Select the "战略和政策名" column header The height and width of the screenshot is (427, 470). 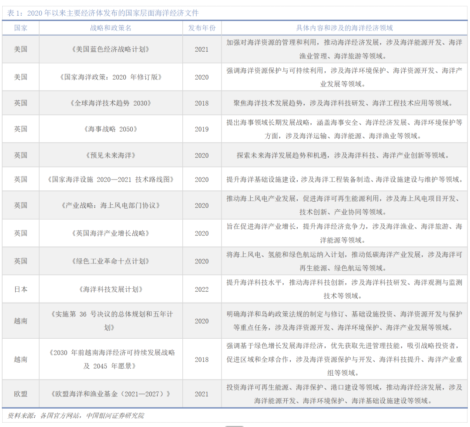(111, 28)
